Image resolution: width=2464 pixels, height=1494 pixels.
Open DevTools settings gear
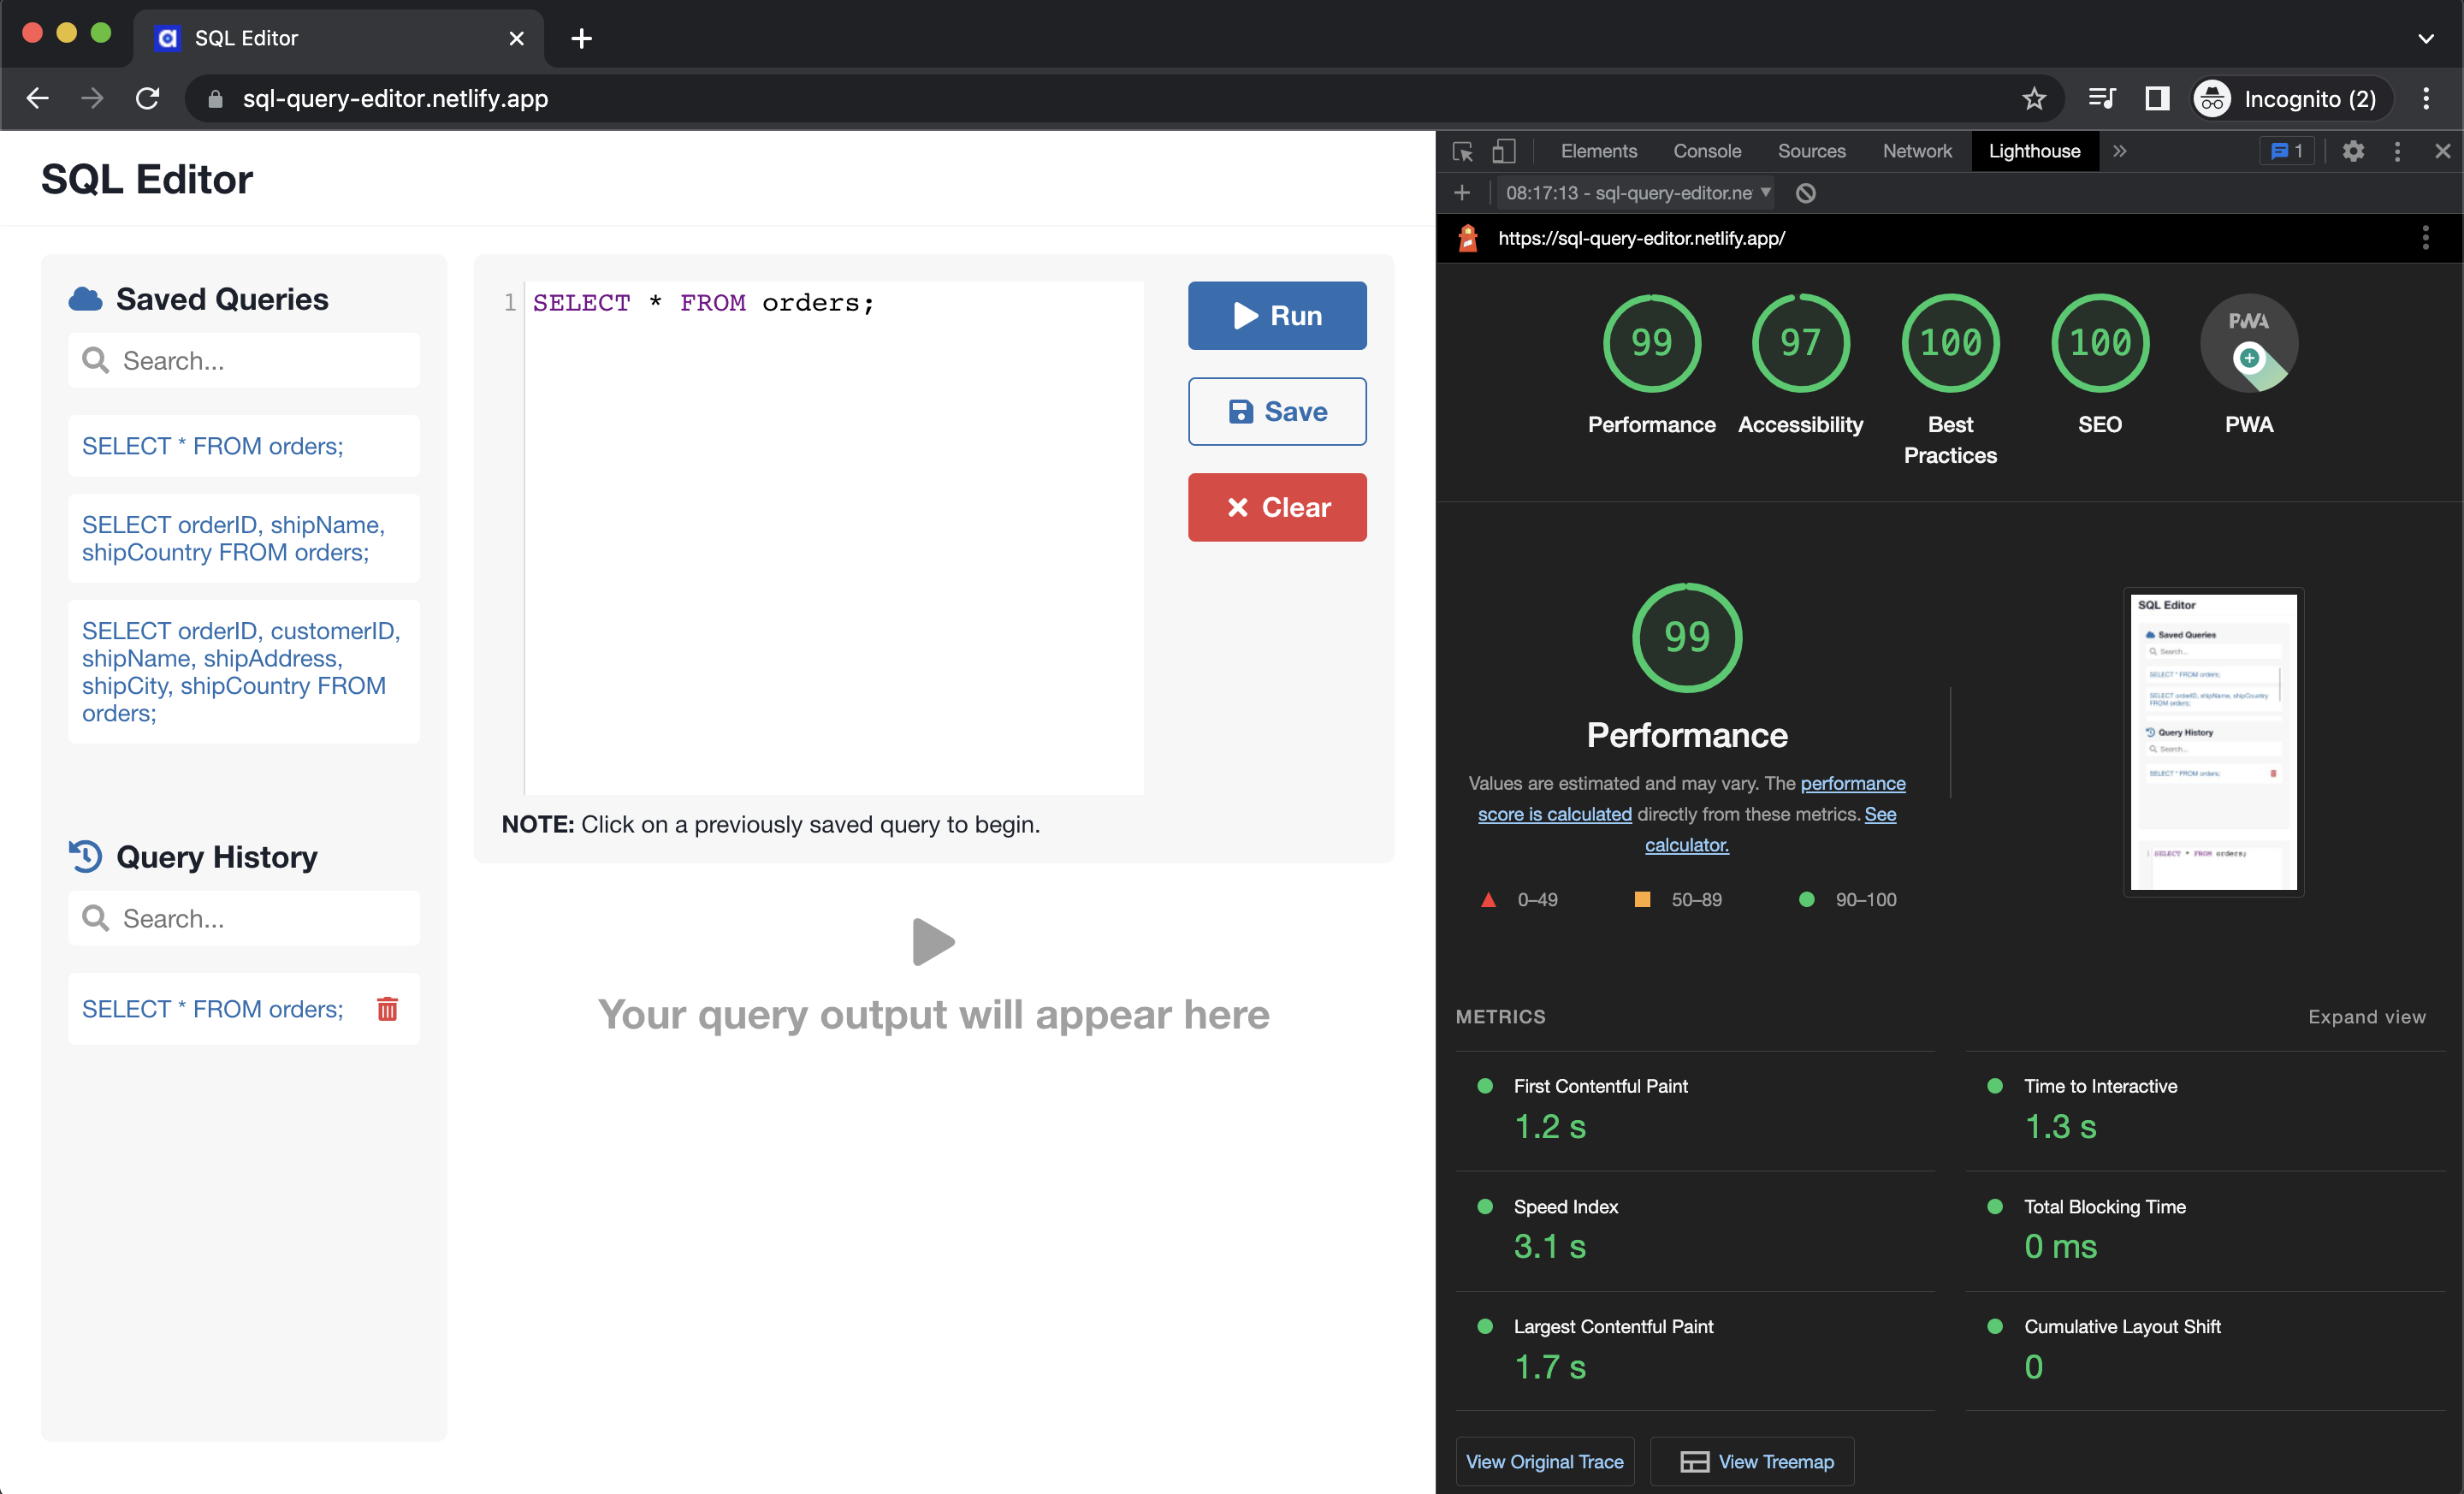2354,151
